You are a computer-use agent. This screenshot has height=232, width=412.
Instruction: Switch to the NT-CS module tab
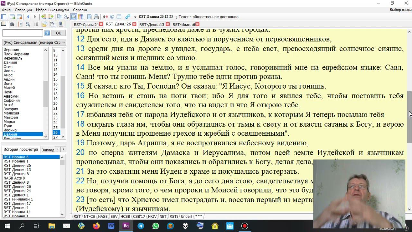tap(89, 217)
